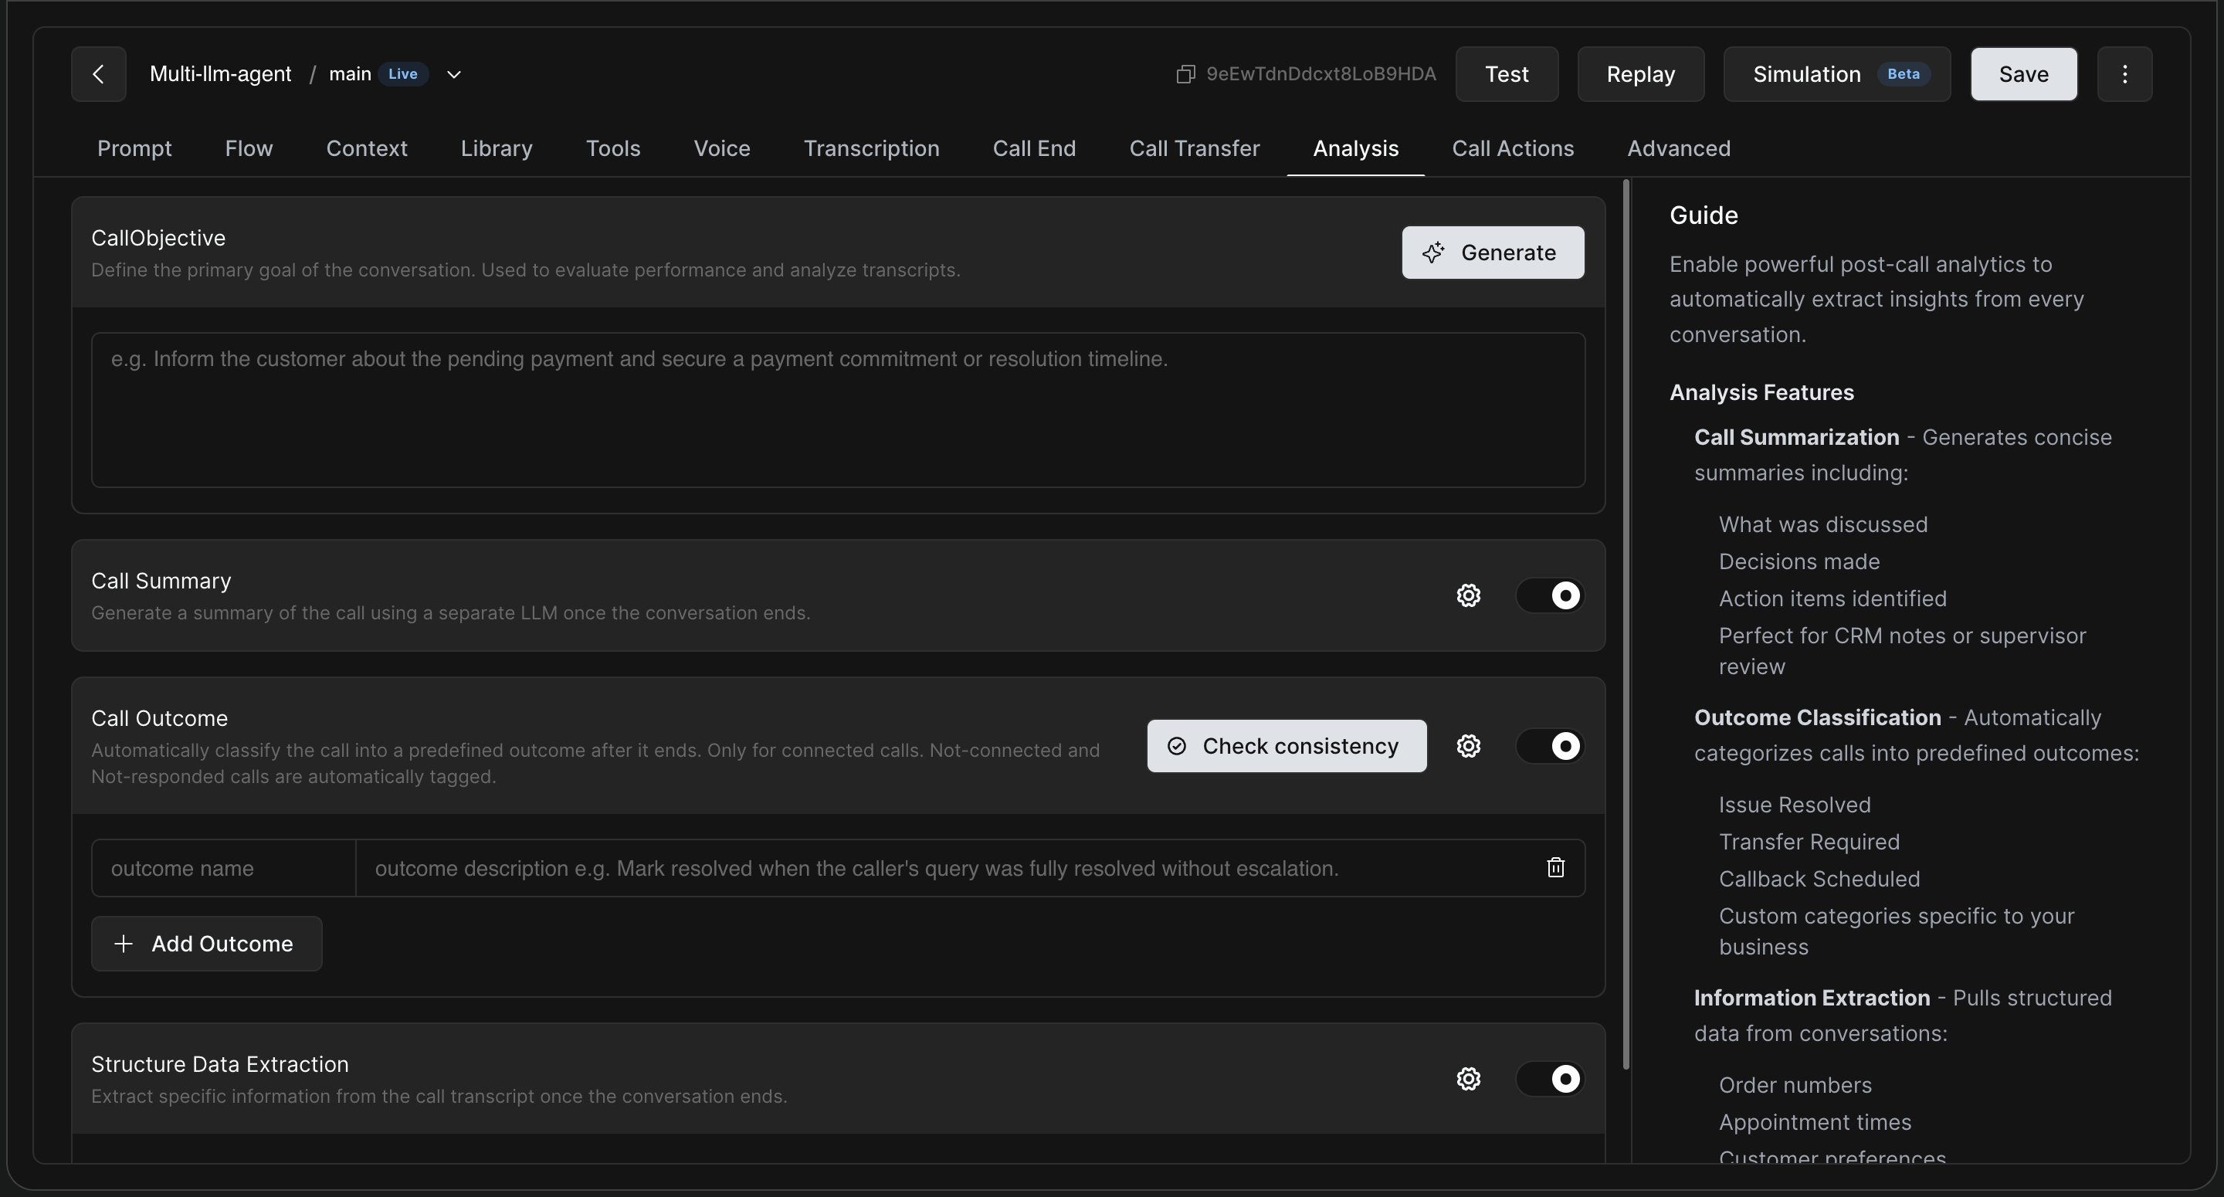
Task: Click the vertical scrollbar of the analysis panel
Action: click(1626, 623)
